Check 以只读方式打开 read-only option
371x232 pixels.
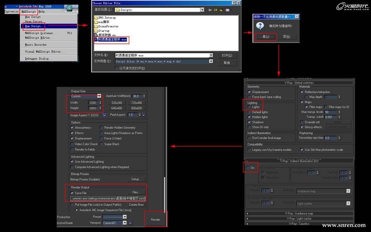[x=117, y=68]
